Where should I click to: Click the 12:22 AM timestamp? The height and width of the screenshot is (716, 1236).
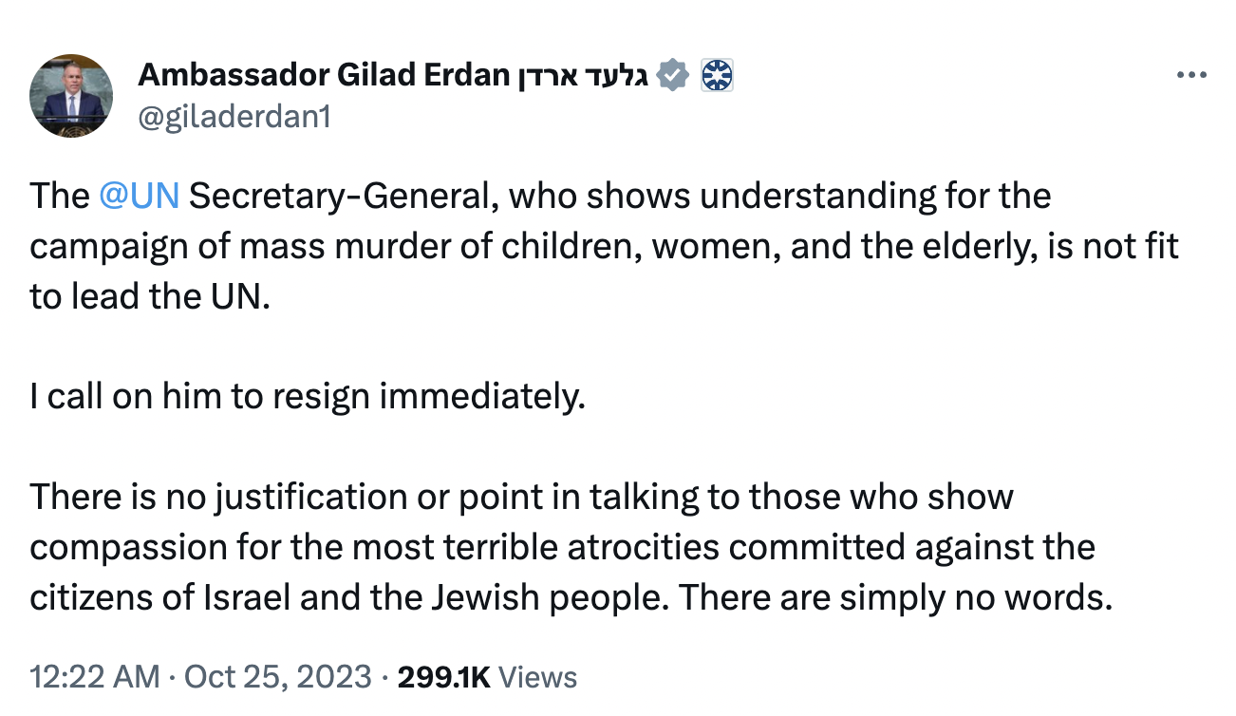[x=95, y=677]
